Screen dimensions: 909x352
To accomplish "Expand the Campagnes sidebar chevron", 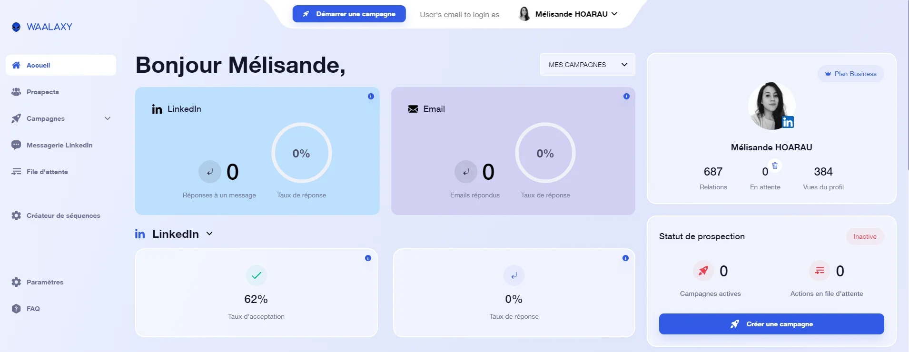I will click(x=108, y=118).
